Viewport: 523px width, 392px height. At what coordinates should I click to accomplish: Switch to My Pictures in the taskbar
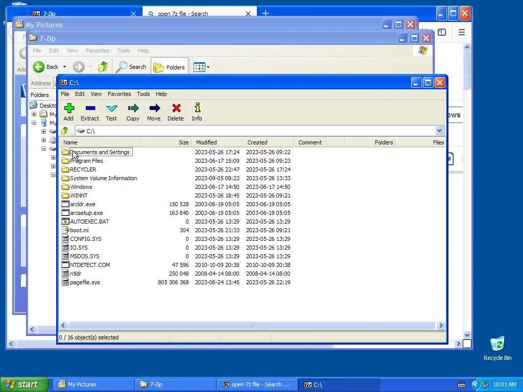point(94,384)
